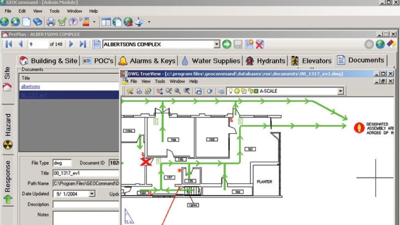
Task: Open the A-SCALE layer dropdown
Action: pos(340,91)
